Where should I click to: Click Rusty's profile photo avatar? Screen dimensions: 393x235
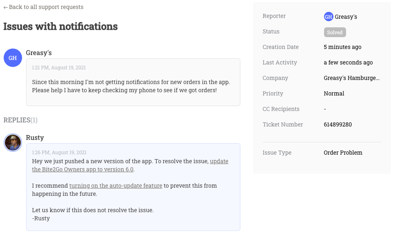point(13,142)
